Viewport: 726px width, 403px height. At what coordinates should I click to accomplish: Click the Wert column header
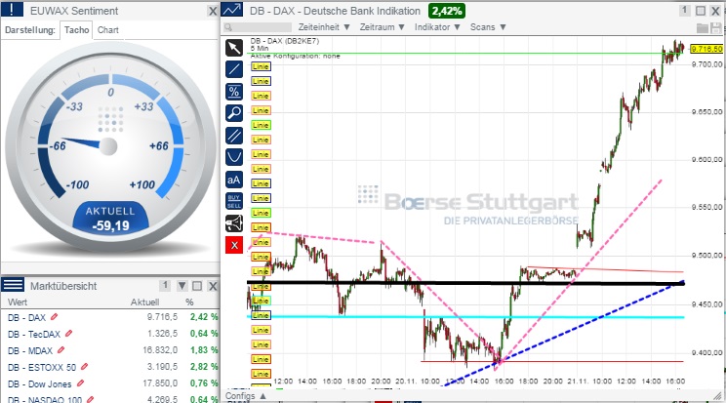point(18,302)
